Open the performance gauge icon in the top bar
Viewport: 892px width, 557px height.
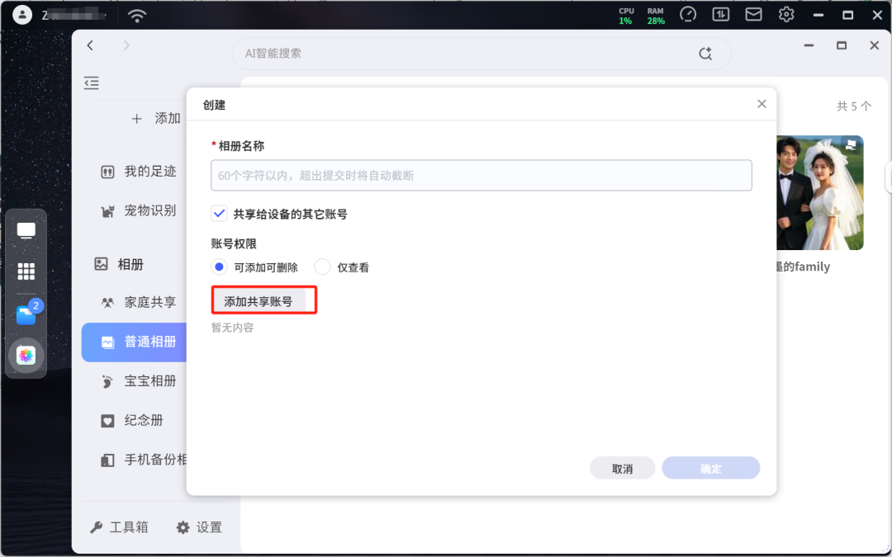(688, 14)
